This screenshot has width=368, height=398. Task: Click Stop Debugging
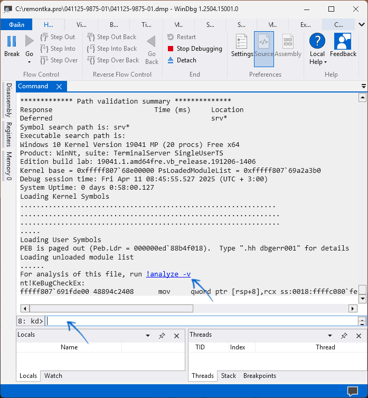tap(195, 49)
